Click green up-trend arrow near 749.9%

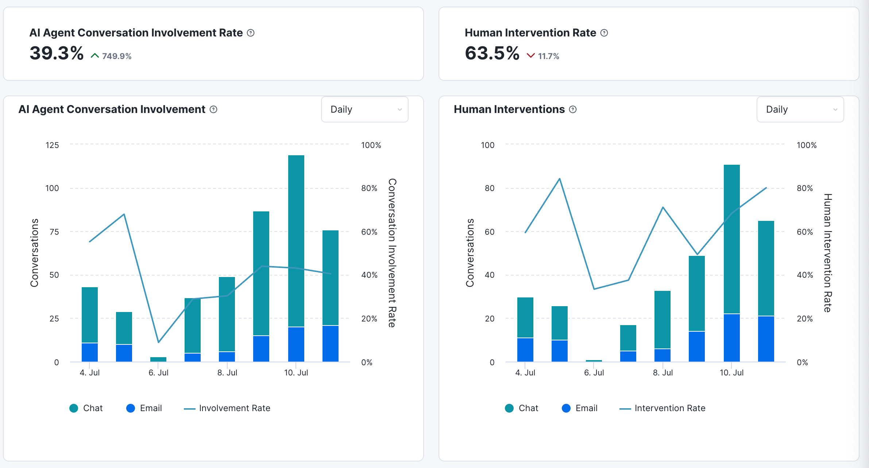point(95,56)
